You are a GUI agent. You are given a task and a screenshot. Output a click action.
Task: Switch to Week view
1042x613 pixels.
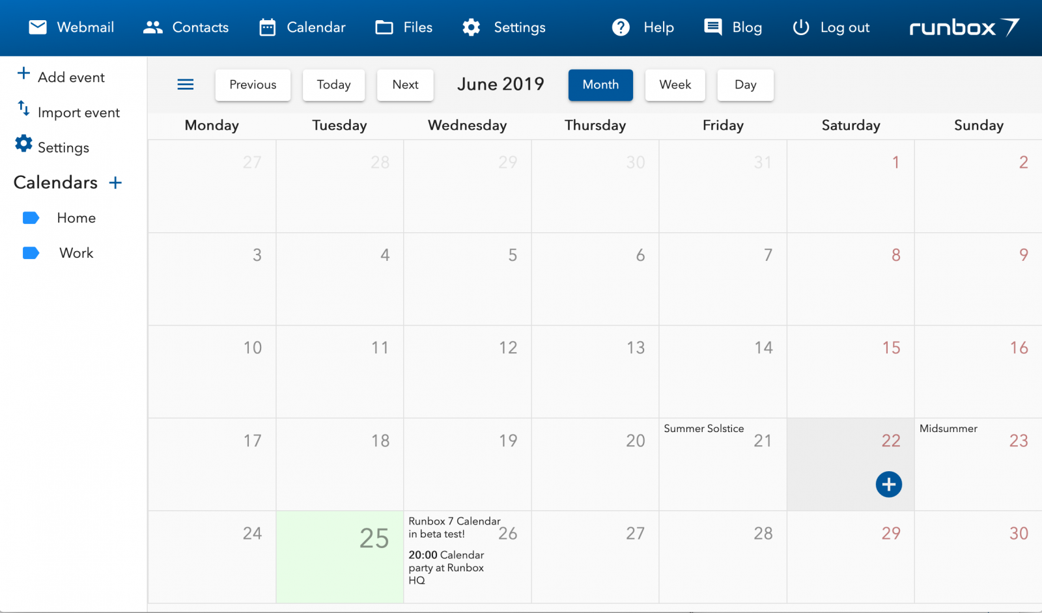[x=675, y=85]
